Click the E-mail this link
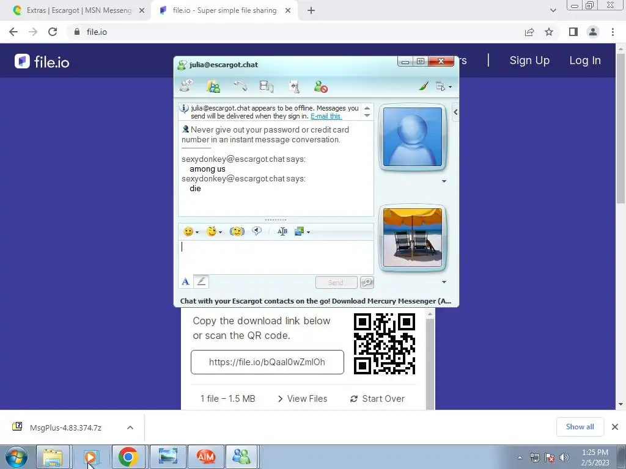This screenshot has height=469, width=626. (x=326, y=116)
